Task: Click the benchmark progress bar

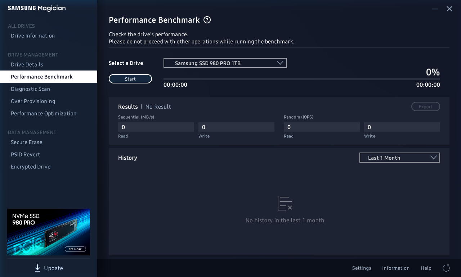Action: pos(301,79)
